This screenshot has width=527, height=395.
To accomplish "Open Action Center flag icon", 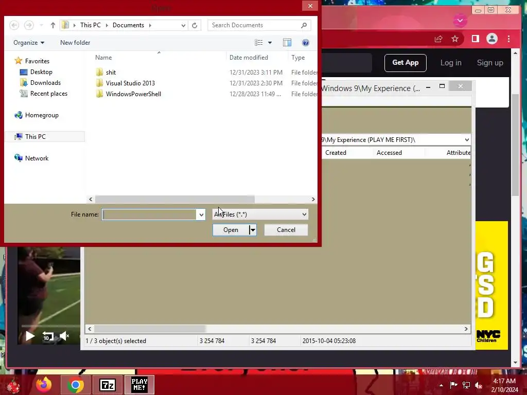I will [x=453, y=385].
